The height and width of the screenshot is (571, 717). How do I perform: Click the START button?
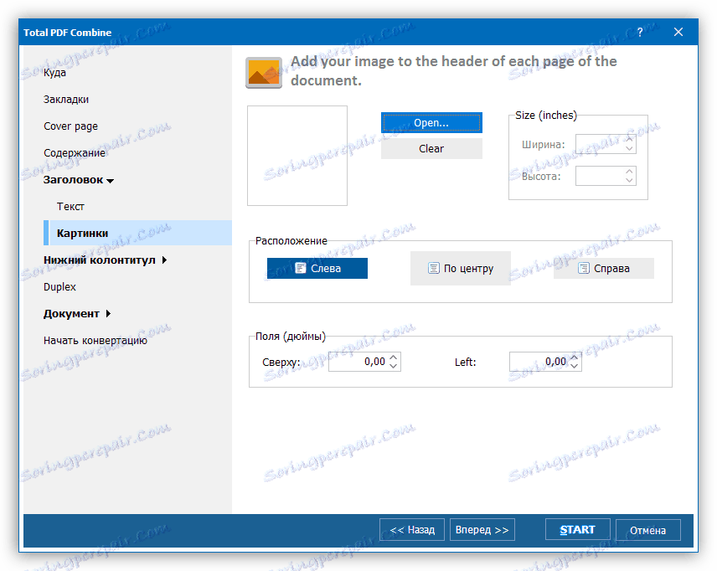click(577, 530)
